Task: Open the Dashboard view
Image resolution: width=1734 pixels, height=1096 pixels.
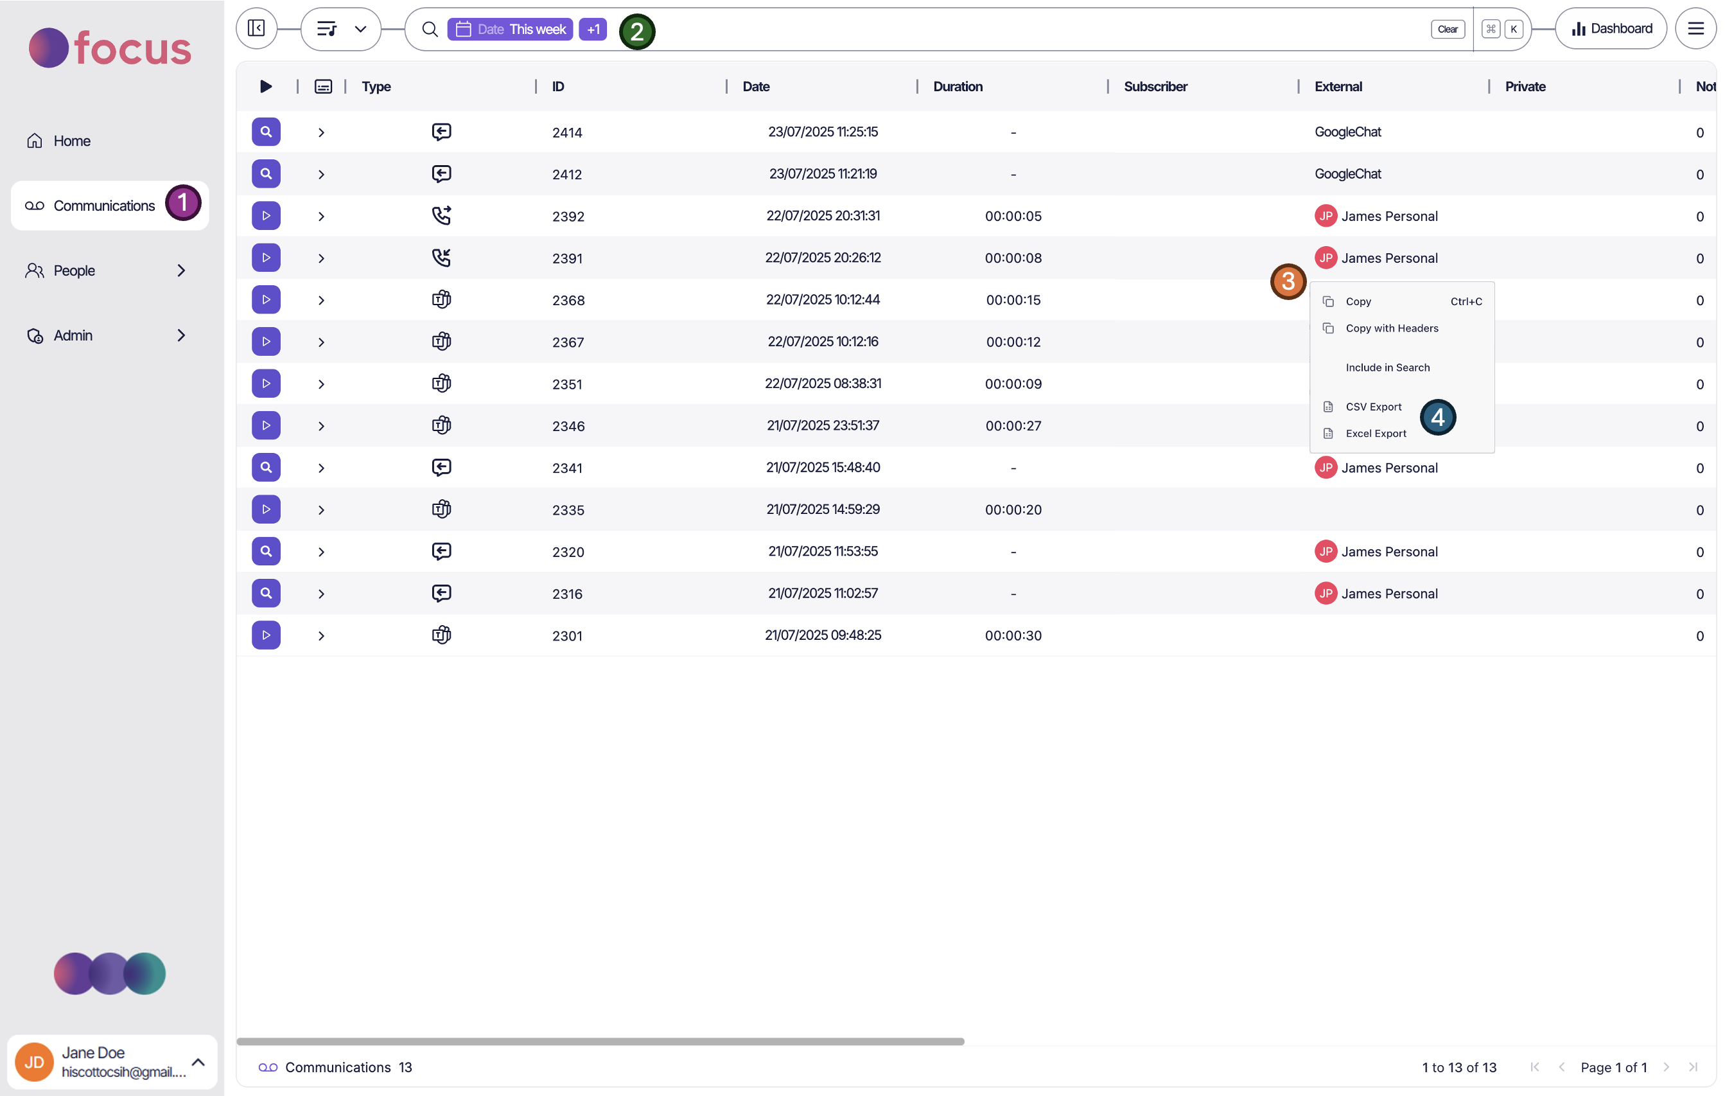Action: point(1611,28)
